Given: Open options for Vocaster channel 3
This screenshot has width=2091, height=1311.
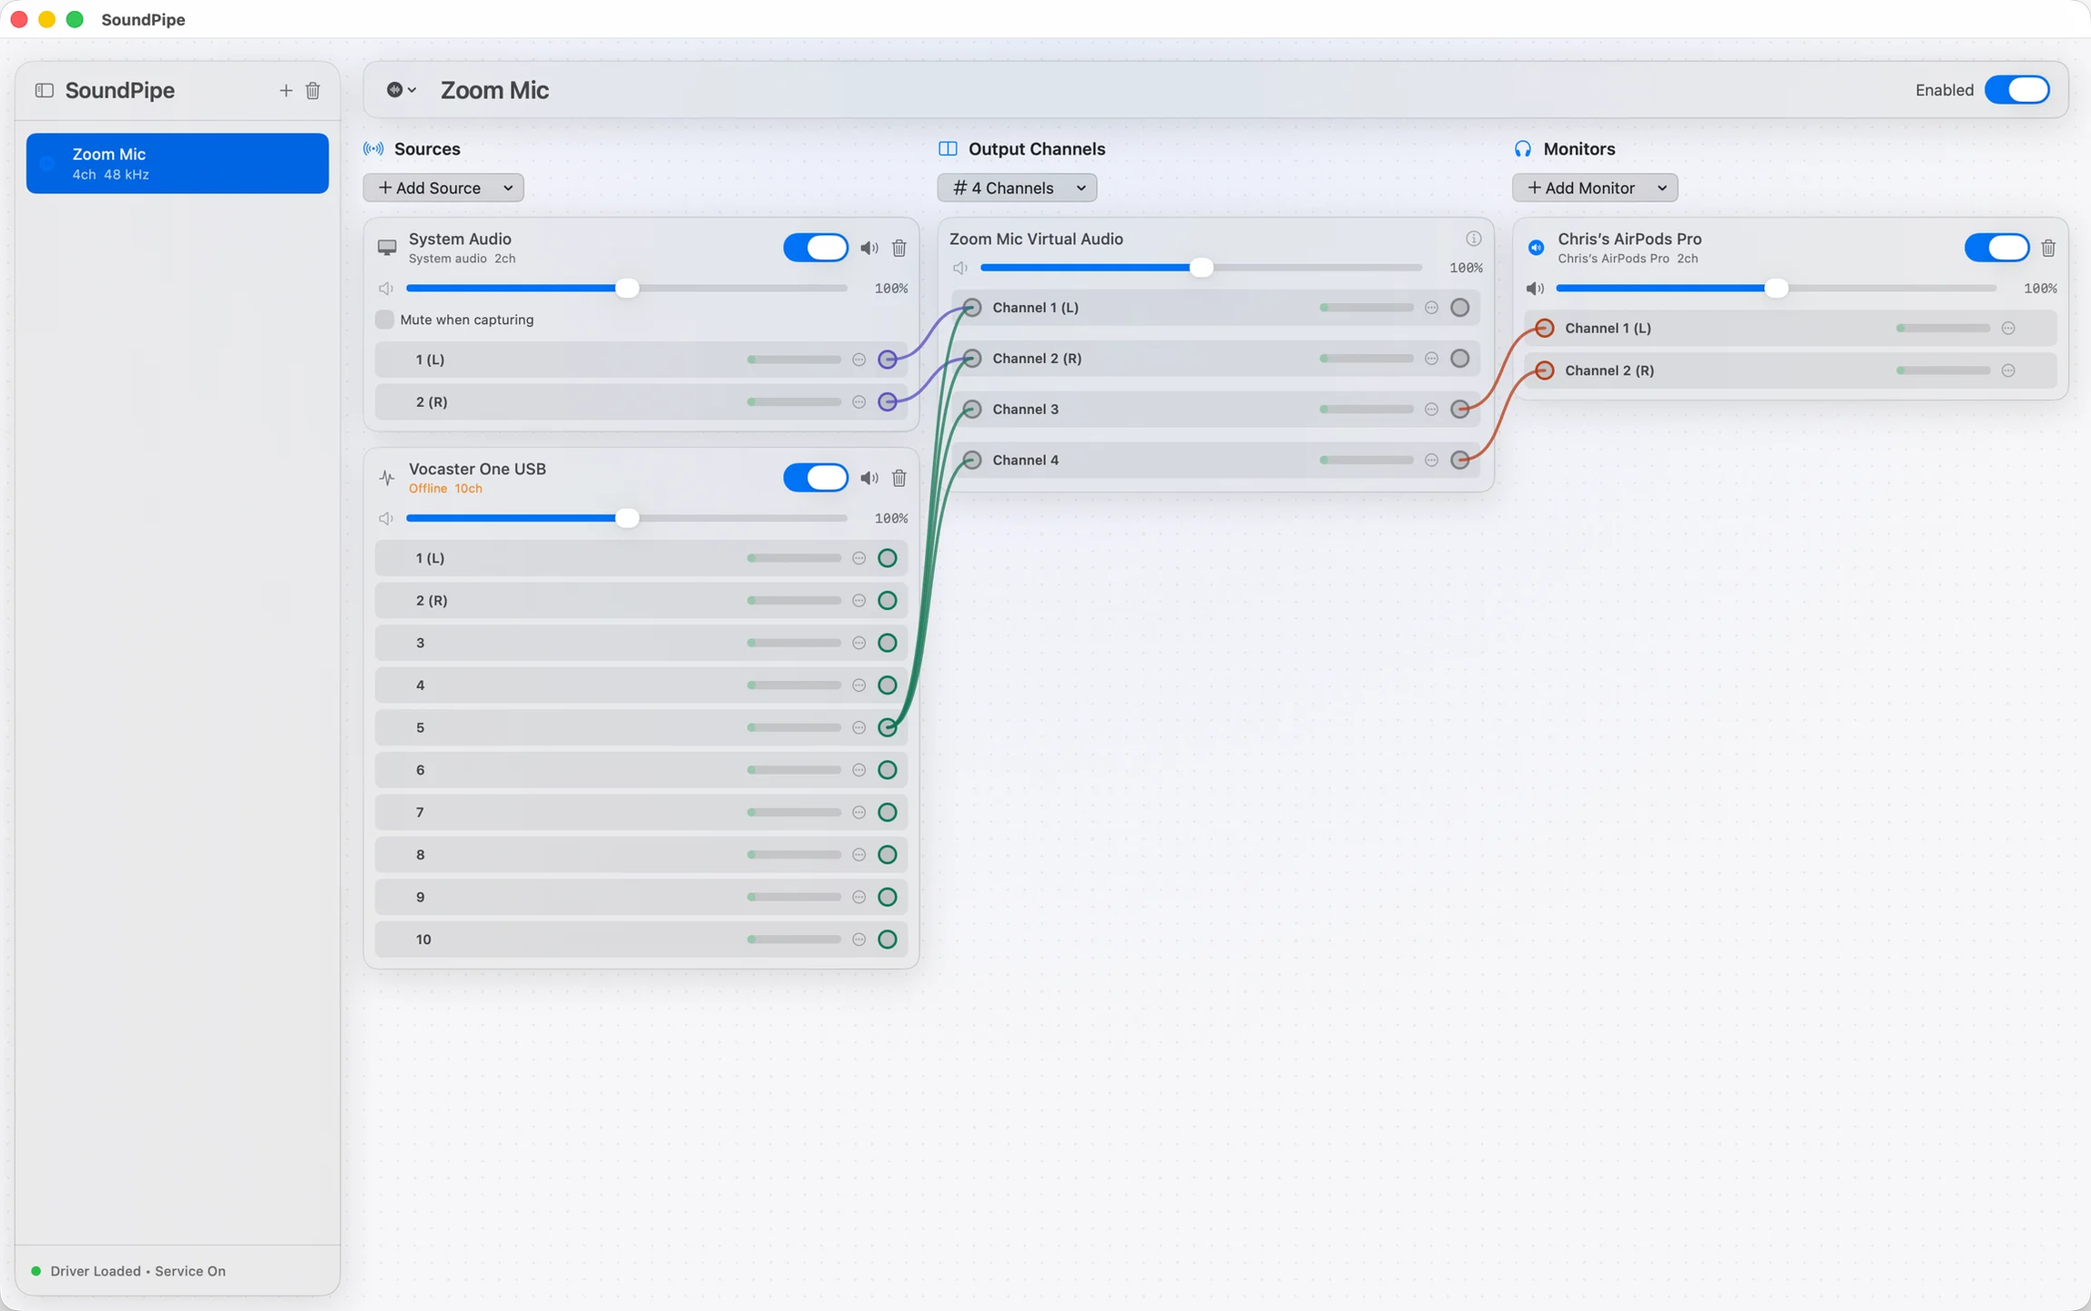Looking at the screenshot, I should [x=859, y=643].
